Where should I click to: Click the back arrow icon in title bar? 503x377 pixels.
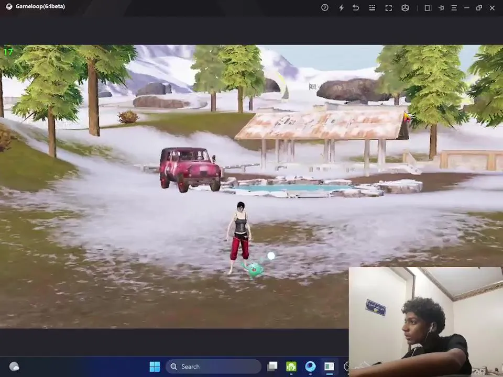point(356,7)
